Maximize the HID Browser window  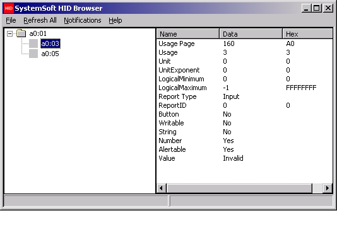tap(317, 8)
